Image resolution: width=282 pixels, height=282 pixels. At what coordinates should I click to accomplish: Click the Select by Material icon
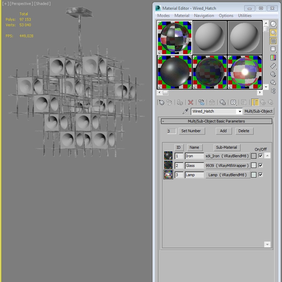tap(273, 83)
